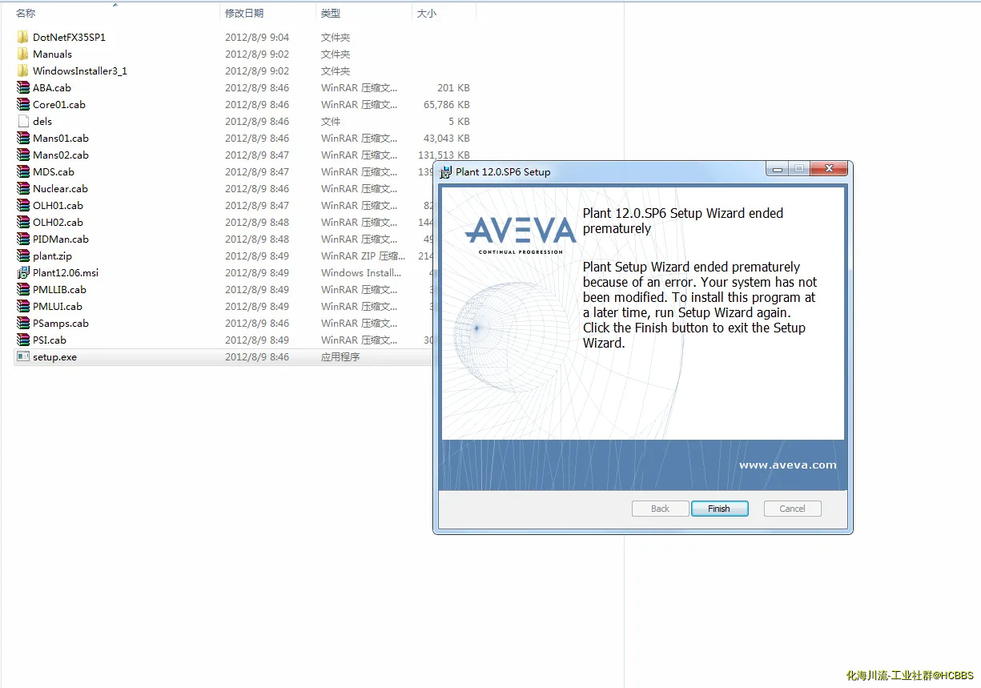Select the file name PMLUI.cab
The height and width of the screenshot is (688, 981).
(58, 306)
